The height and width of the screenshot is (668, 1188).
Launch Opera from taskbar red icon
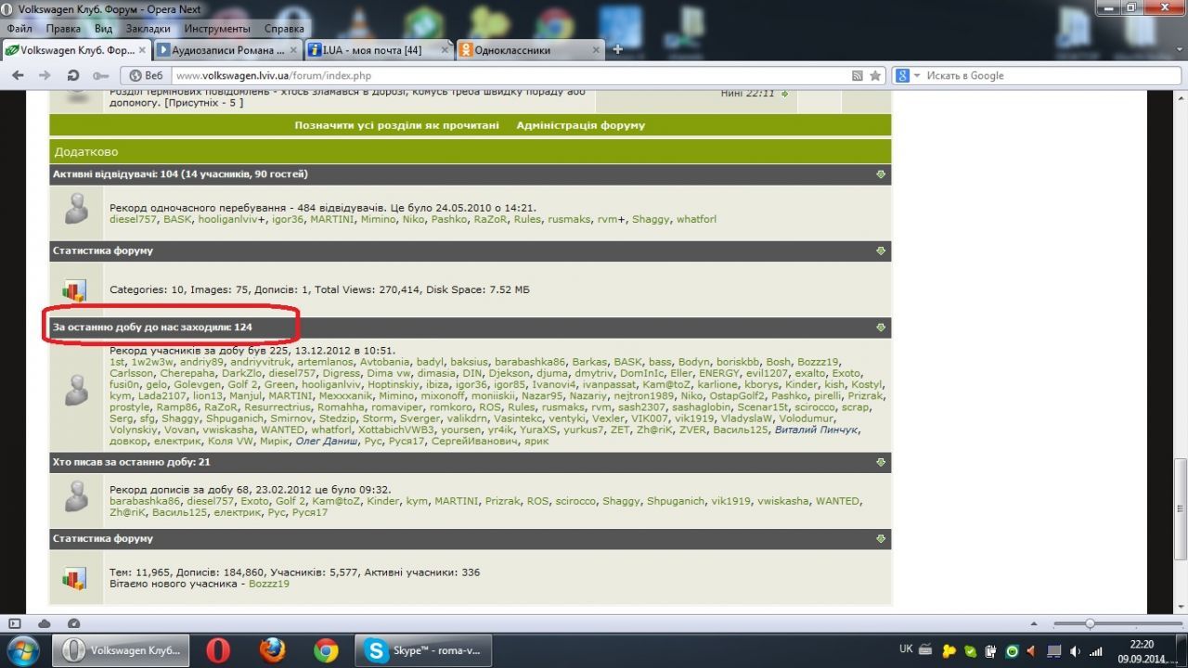(x=218, y=650)
